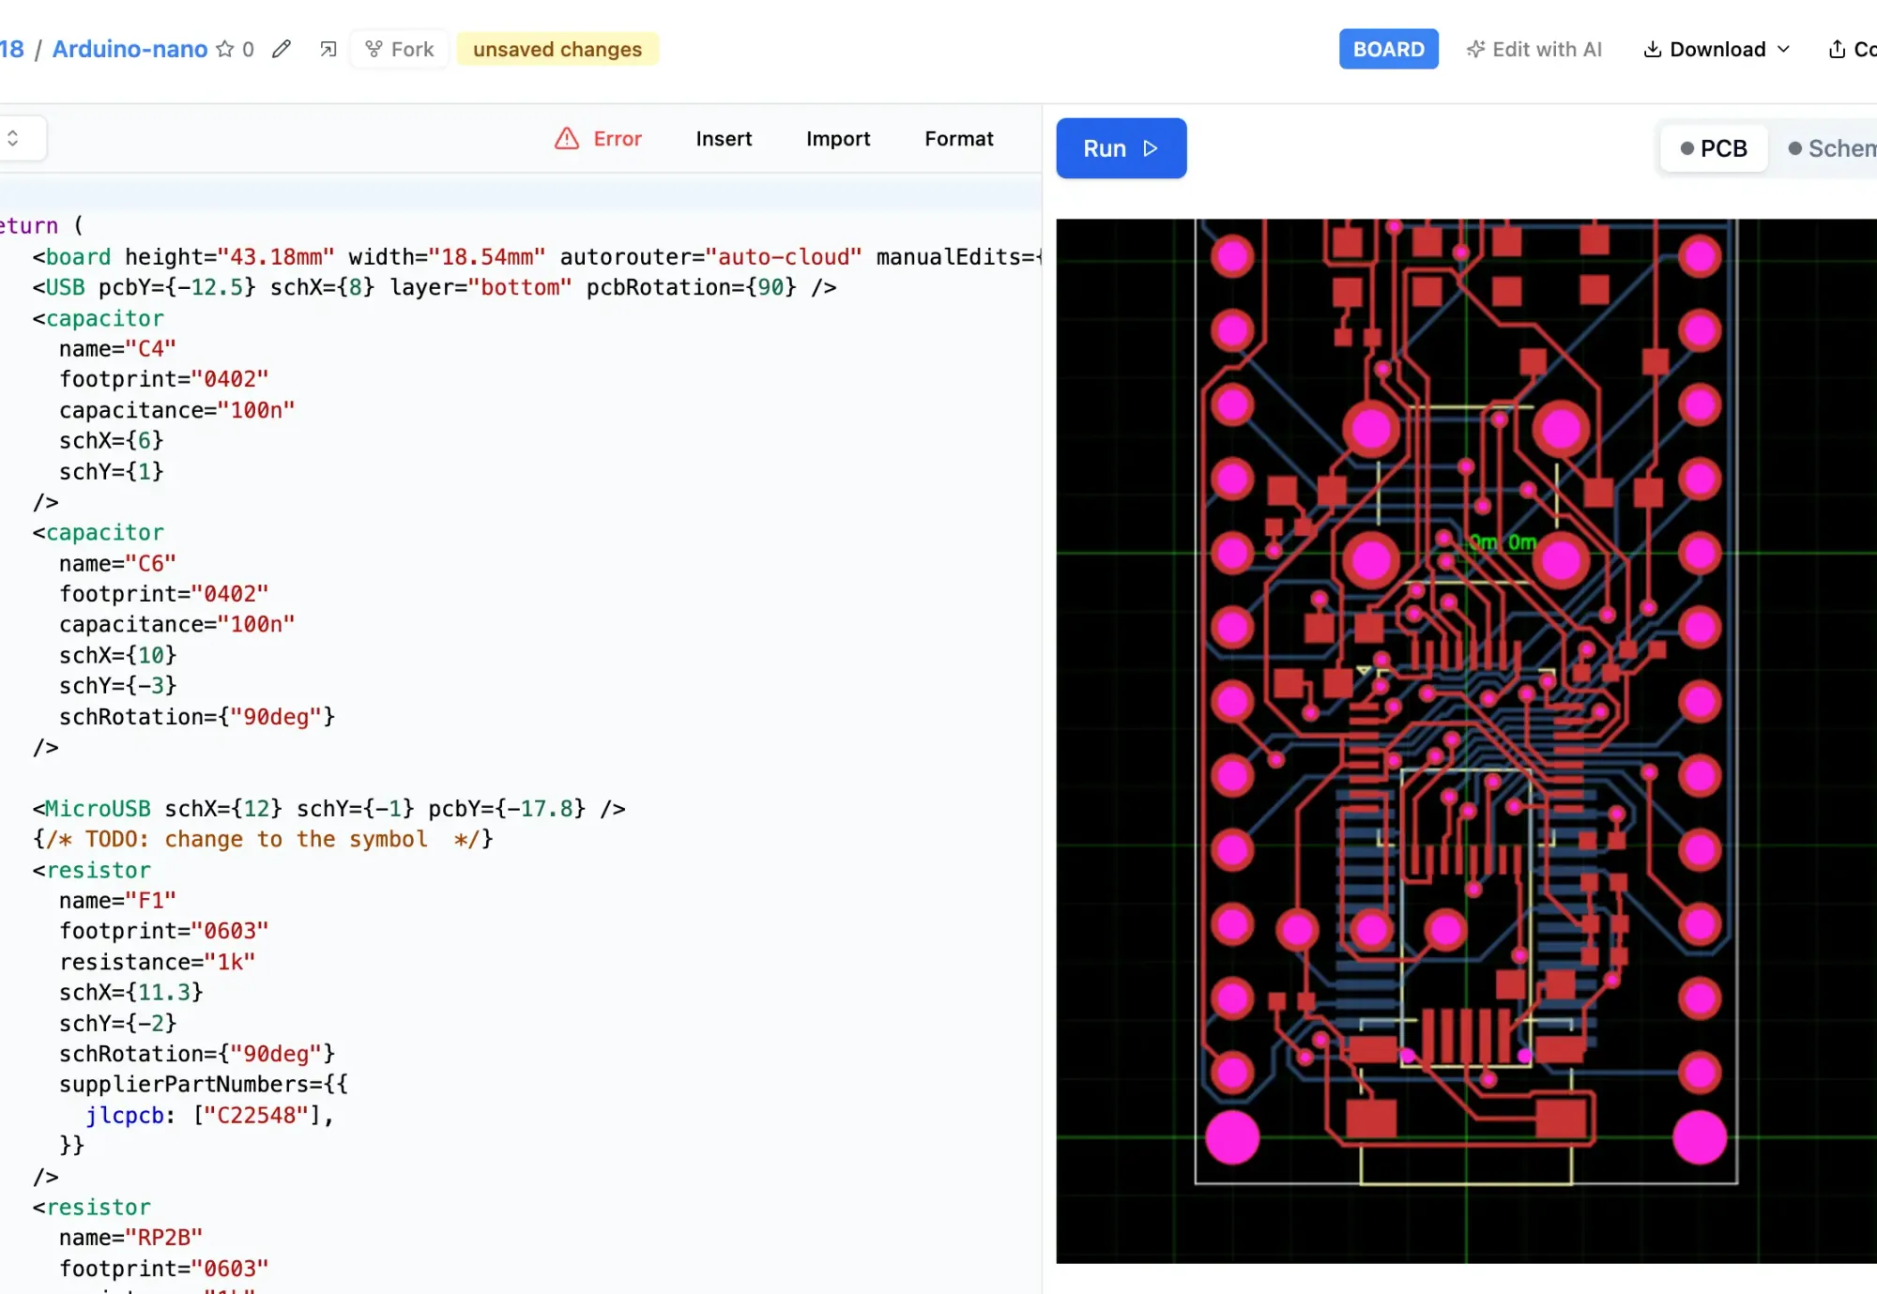Toggle the BOARD mode button
Image resolution: width=1877 pixels, height=1294 pixels.
pos(1388,49)
